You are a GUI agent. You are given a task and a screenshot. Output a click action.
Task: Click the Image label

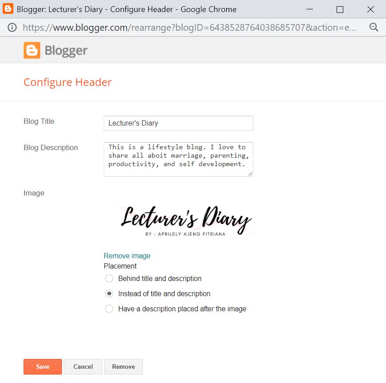(34, 193)
